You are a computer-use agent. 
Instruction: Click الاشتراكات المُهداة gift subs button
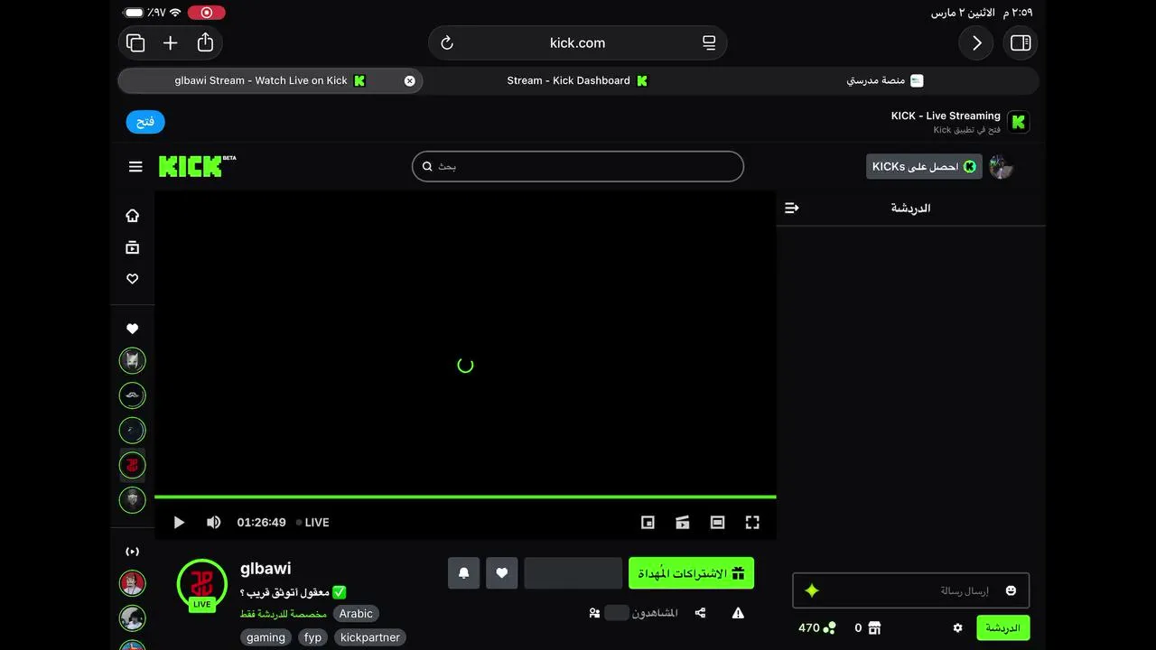coord(691,573)
